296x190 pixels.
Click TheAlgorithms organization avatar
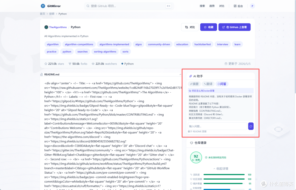pos(46,27)
